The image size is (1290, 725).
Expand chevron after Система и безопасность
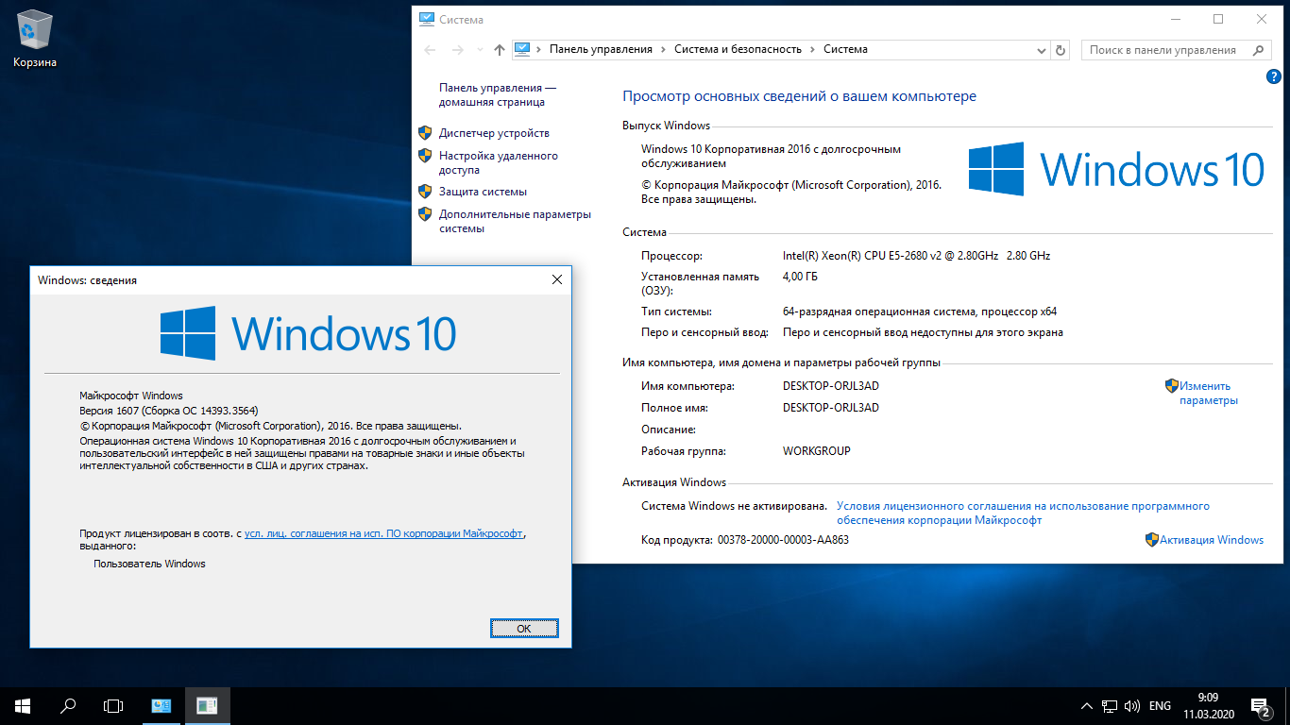pos(813,49)
